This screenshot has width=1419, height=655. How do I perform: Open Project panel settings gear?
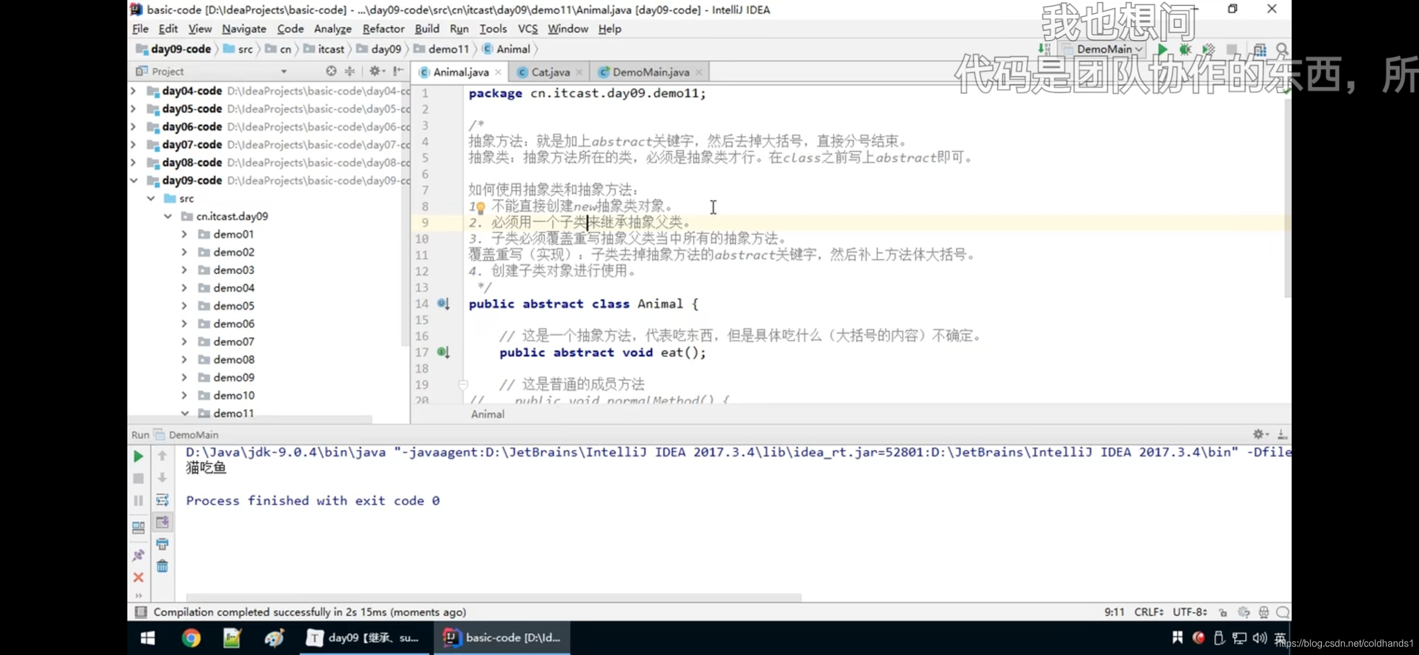pyautogui.click(x=376, y=71)
